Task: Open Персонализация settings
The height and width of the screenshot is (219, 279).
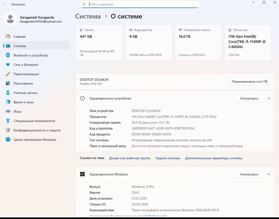Action: point(26,74)
